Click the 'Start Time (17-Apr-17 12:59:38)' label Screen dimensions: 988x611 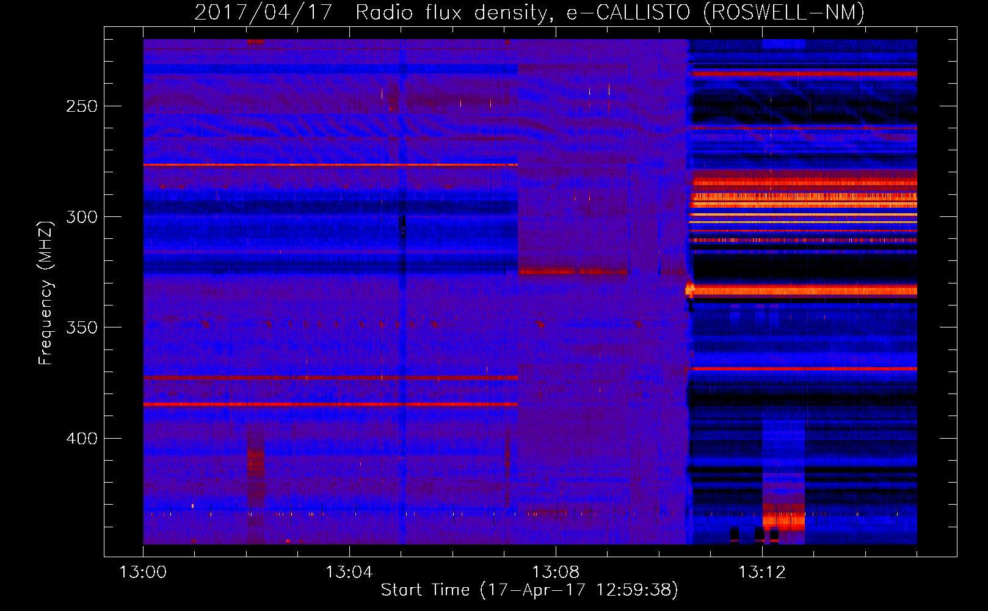click(529, 590)
